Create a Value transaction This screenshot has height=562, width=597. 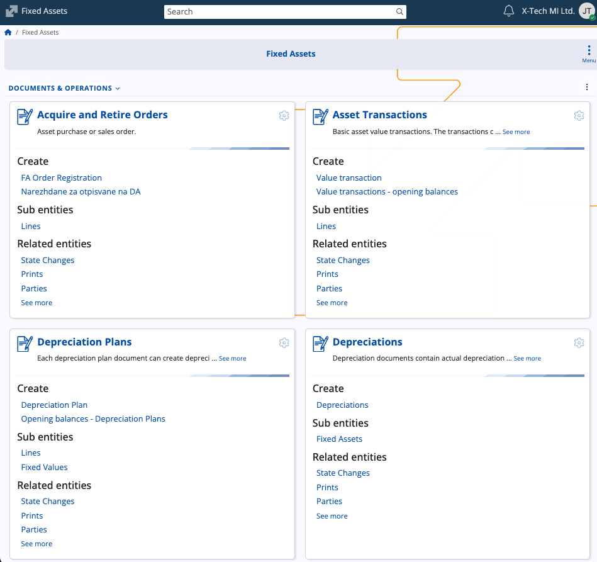[x=349, y=178]
